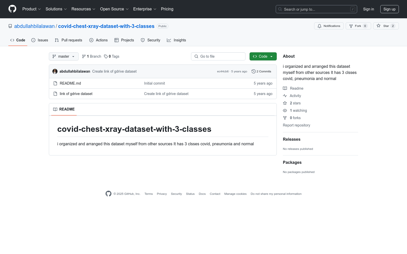Click the Sign in link
This screenshot has height=254, width=407.
point(369,9)
